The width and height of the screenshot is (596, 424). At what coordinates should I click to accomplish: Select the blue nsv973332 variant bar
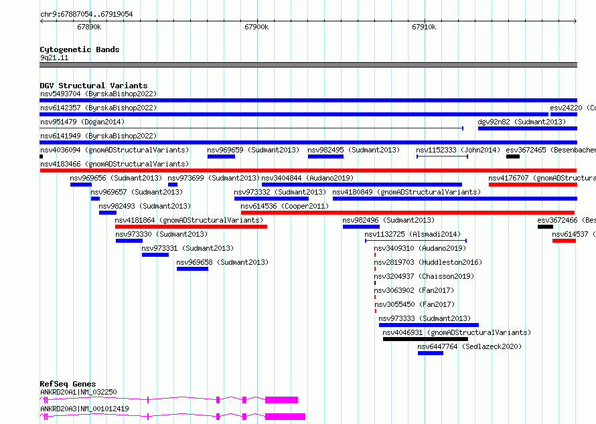[271, 199]
